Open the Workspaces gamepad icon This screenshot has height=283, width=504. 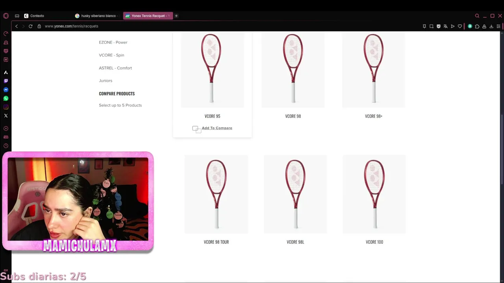tap(17, 16)
